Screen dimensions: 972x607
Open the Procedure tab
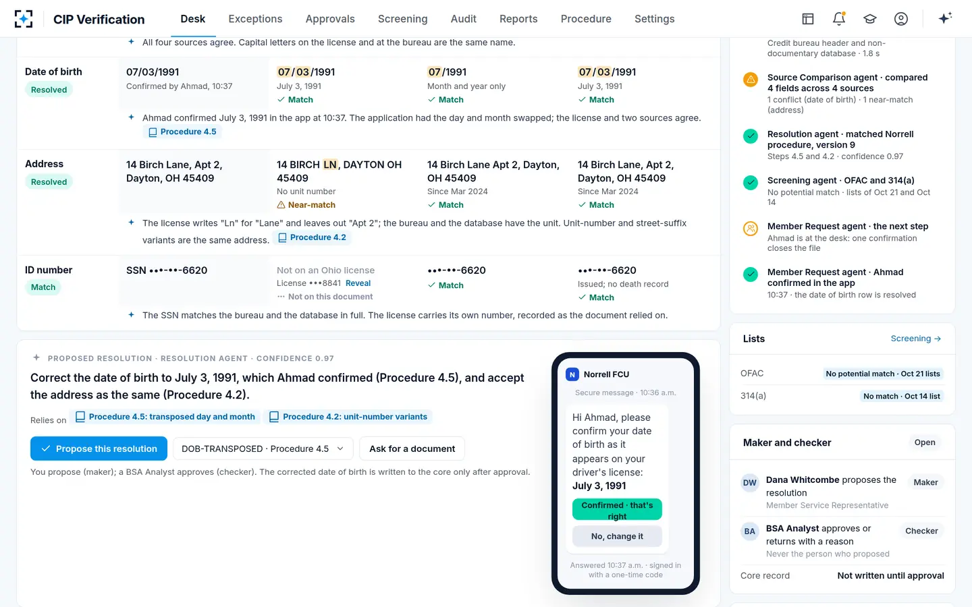click(586, 19)
